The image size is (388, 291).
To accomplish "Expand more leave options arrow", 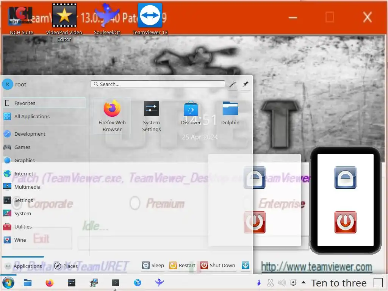I will 246,265.
